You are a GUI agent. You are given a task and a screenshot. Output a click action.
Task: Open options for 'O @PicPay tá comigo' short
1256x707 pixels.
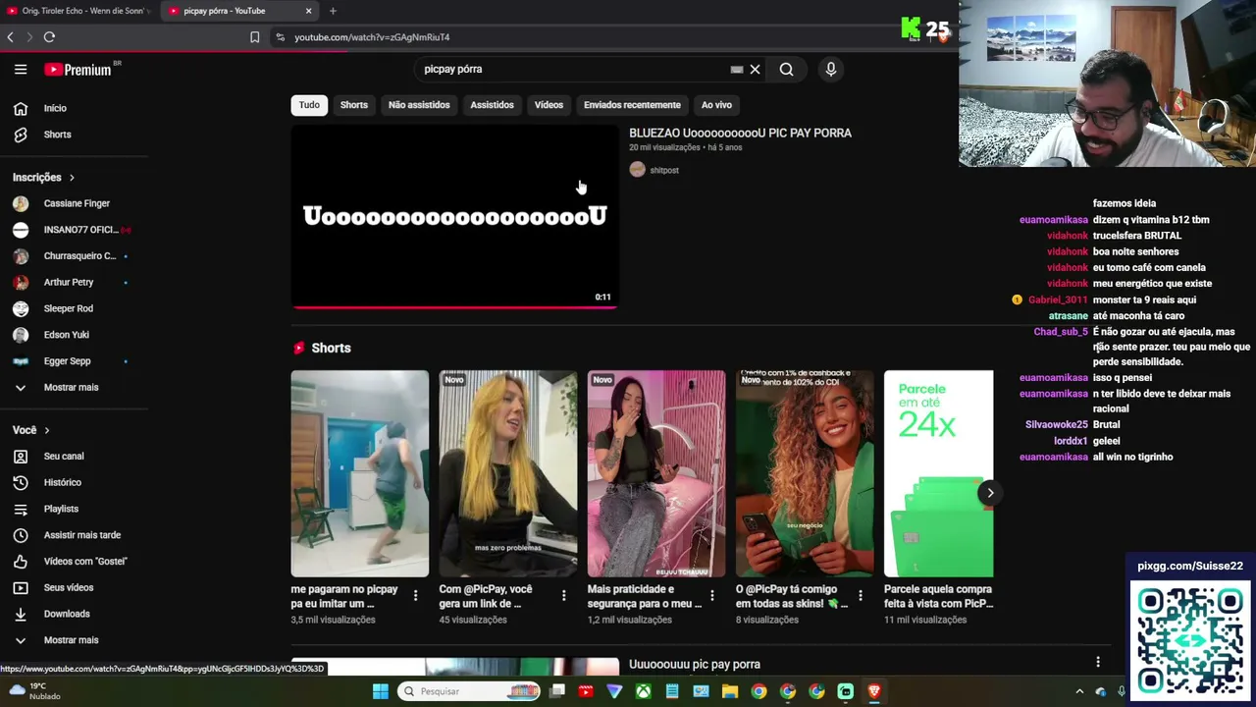(860, 596)
